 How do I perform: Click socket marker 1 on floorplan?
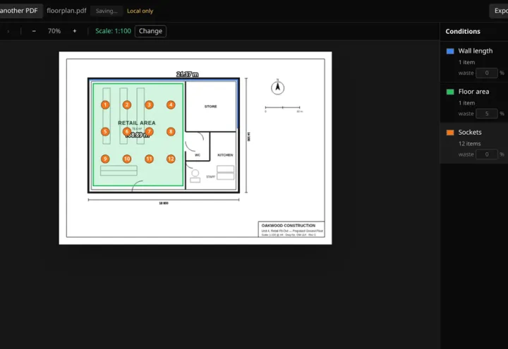click(x=105, y=104)
